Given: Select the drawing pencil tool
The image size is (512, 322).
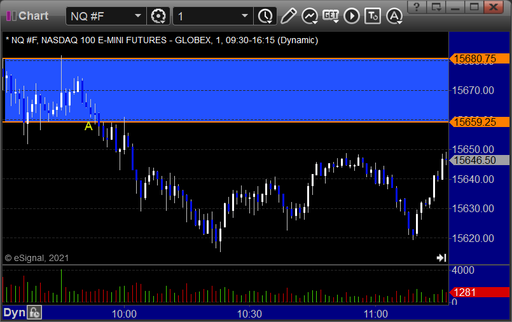Looking at the screenshot, I should (288, 16).
